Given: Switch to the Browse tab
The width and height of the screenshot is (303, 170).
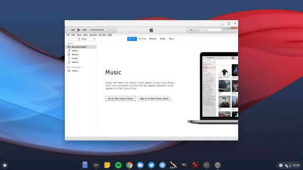Looking at the screenshot, I should click(x=153, y=39).
